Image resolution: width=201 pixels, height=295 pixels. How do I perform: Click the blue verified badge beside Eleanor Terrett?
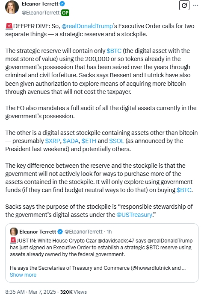(x=62, y=4)
